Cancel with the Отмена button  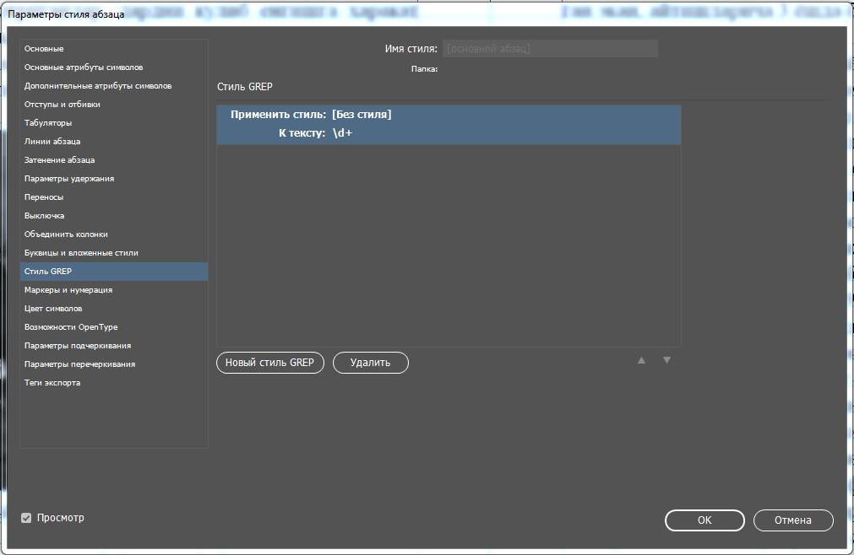pyautogui.click(x=793, y=520)
